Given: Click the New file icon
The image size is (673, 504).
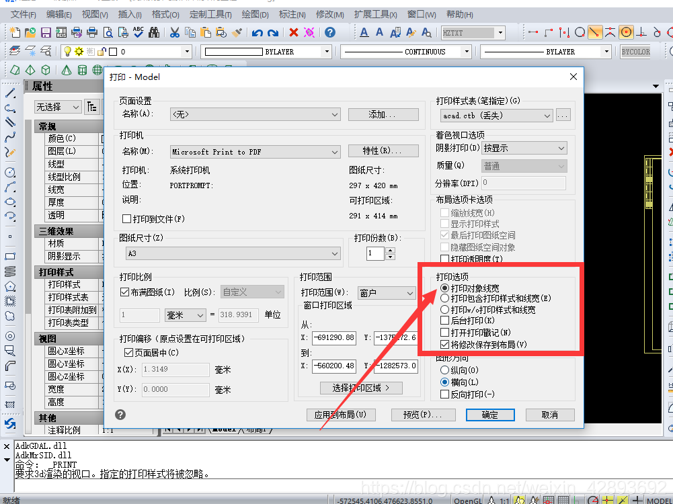Looking at the screenshot, I should point(15,32).
